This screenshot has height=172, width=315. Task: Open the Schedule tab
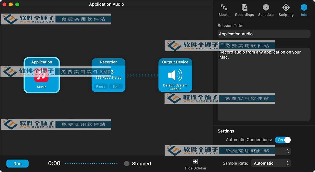pos(266,10)
